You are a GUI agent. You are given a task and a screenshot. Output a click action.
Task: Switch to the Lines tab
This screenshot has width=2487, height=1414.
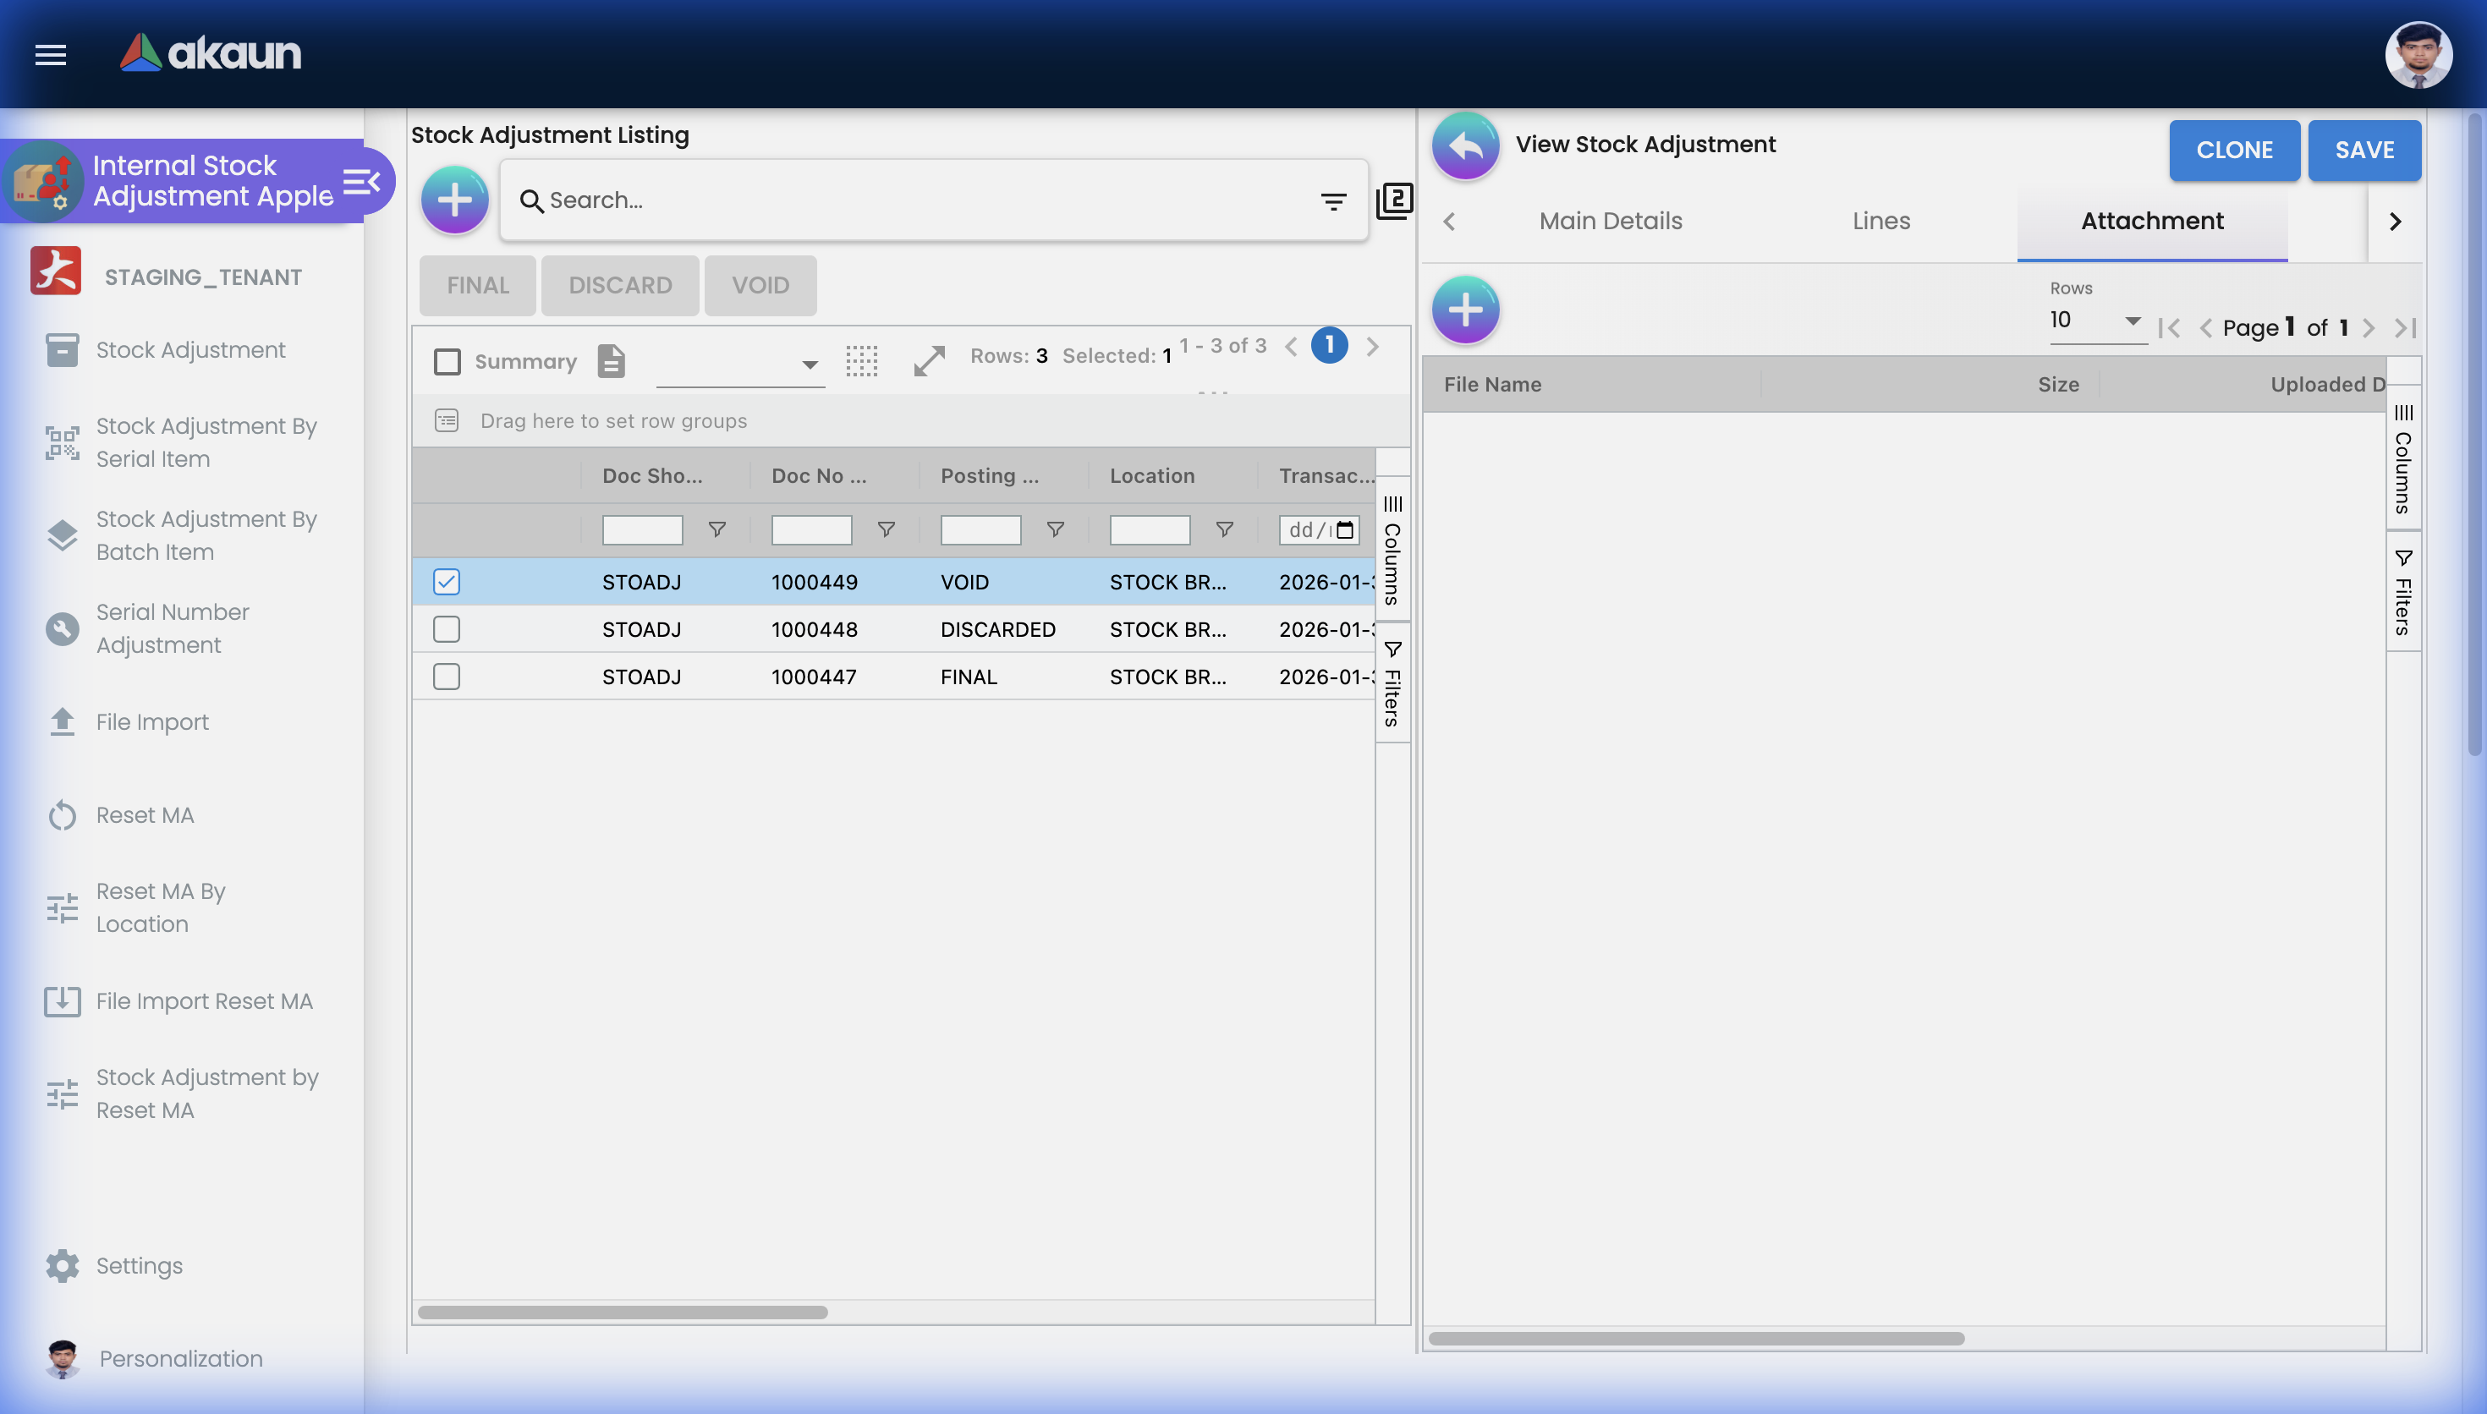tap(1880, 222)
